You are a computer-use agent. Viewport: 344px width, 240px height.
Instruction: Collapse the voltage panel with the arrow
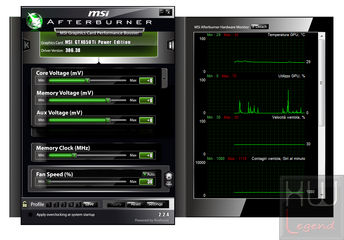click(165, 78)
